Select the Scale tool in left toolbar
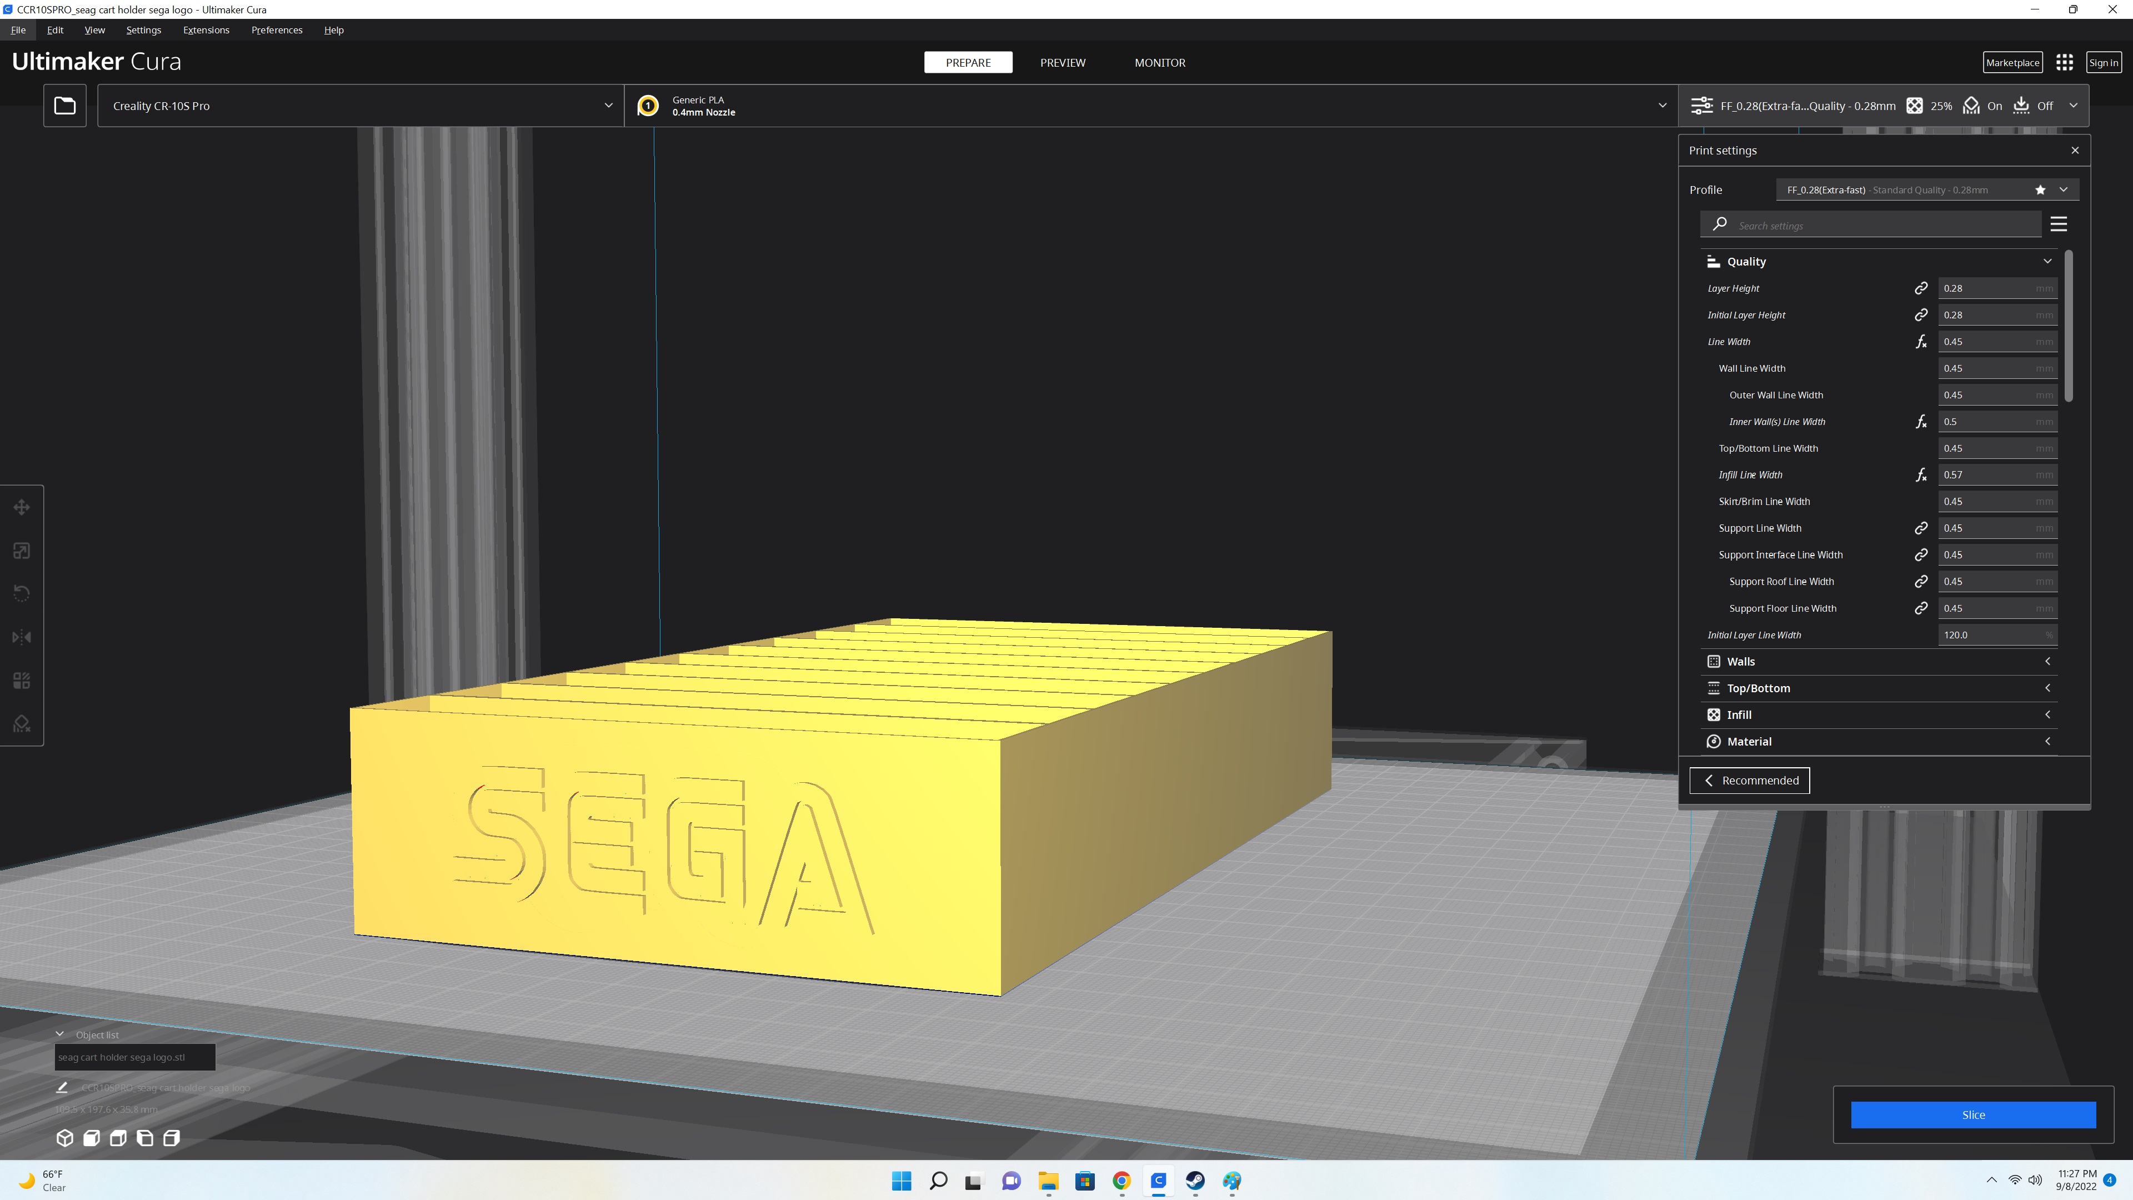This screenshot has width=2133, height=1200. tap(22, 551)
